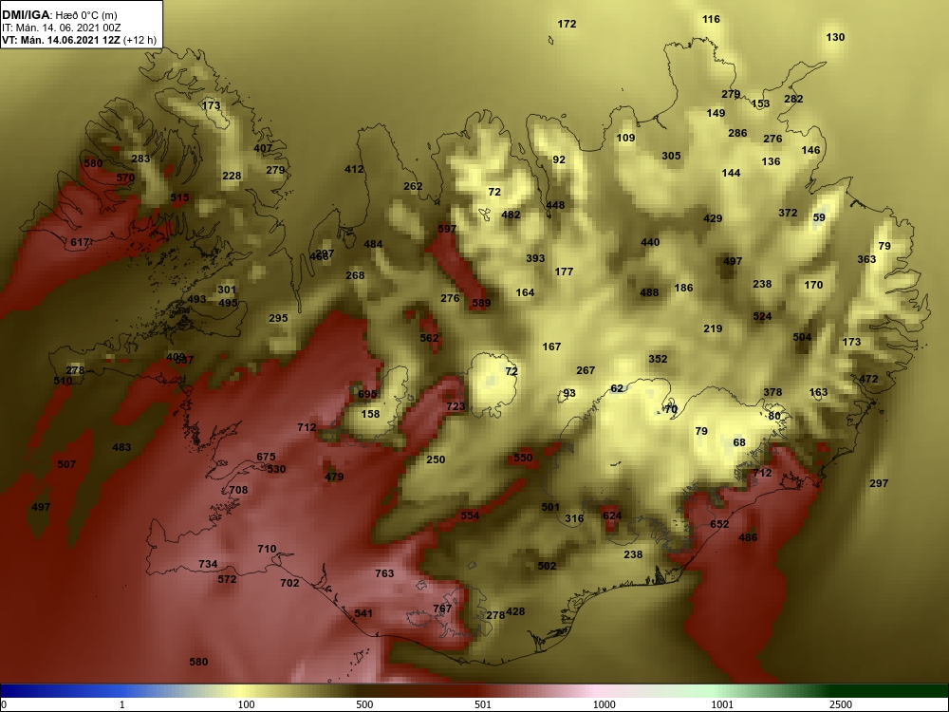This screenshot has height=712, width=949.
Task: Select the 767 map value
Action: click(442, 609)
